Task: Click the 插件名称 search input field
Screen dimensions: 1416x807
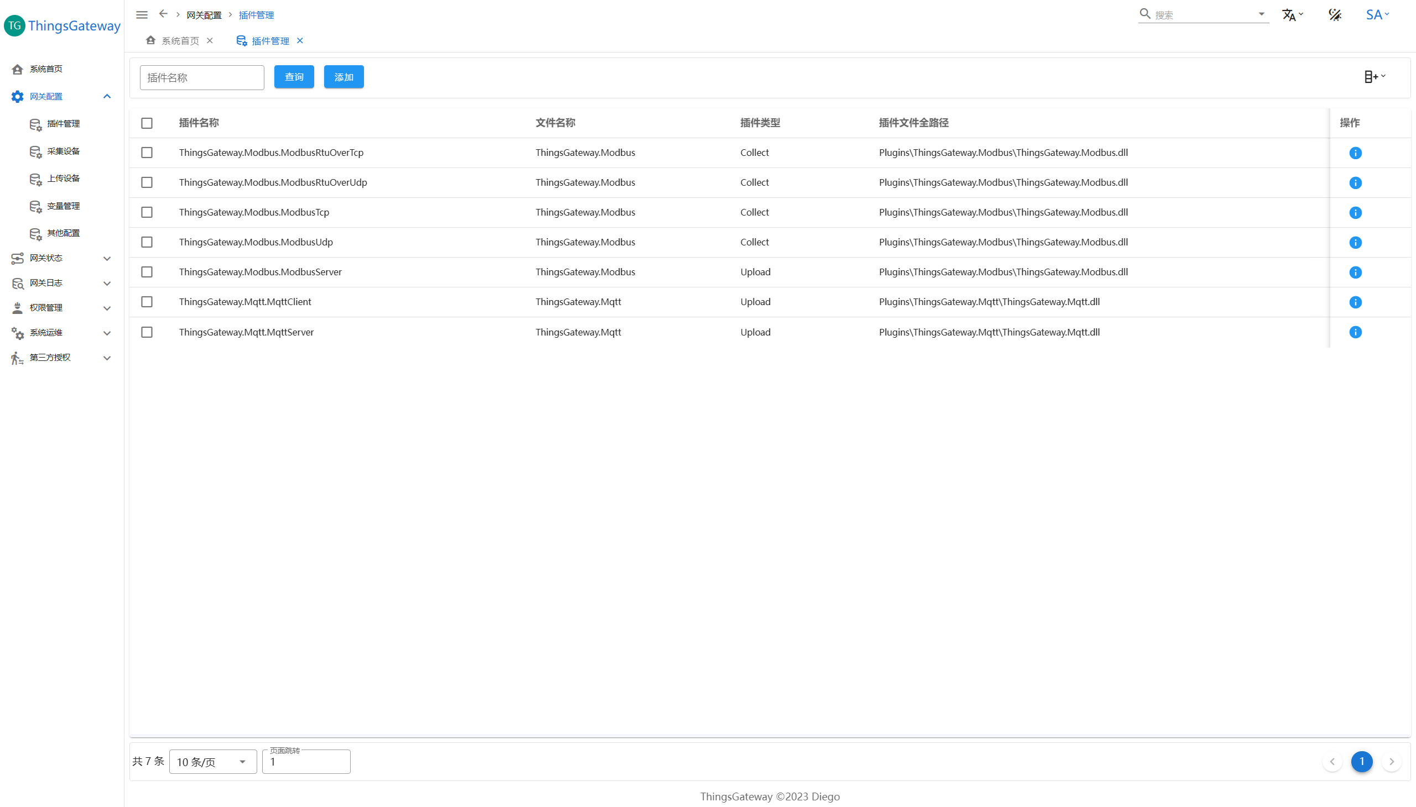Action: [202, 77]
